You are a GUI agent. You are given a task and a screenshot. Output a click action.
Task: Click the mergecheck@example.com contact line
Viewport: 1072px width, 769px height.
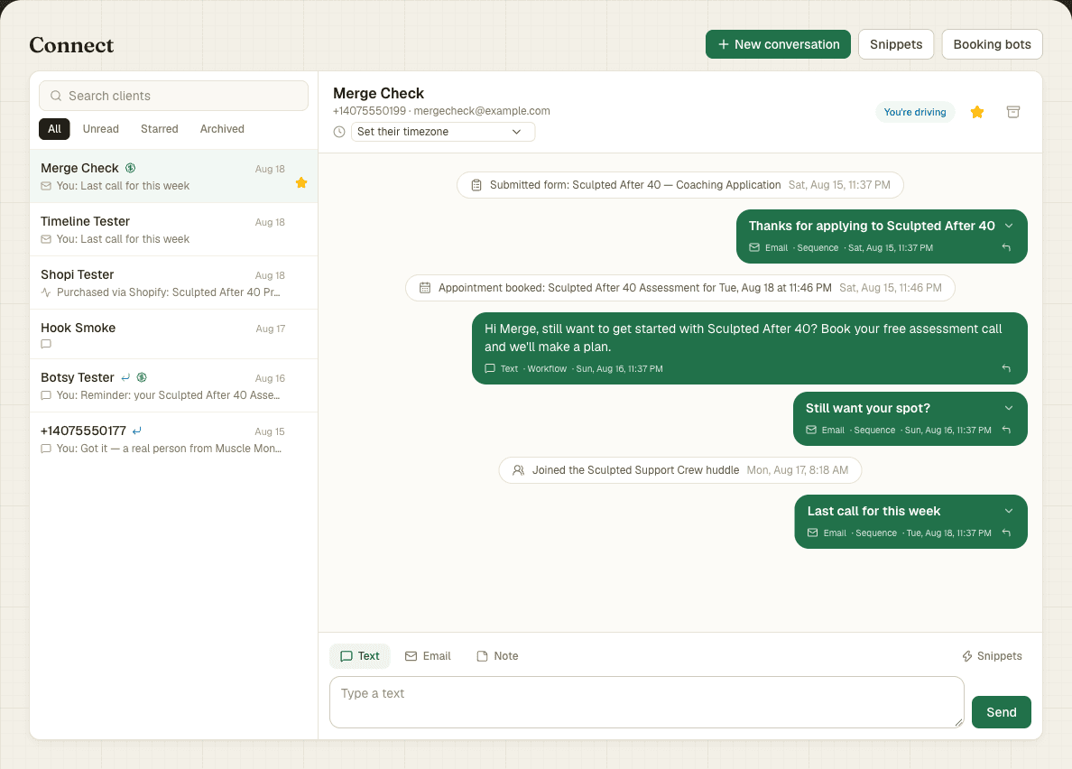481,111
